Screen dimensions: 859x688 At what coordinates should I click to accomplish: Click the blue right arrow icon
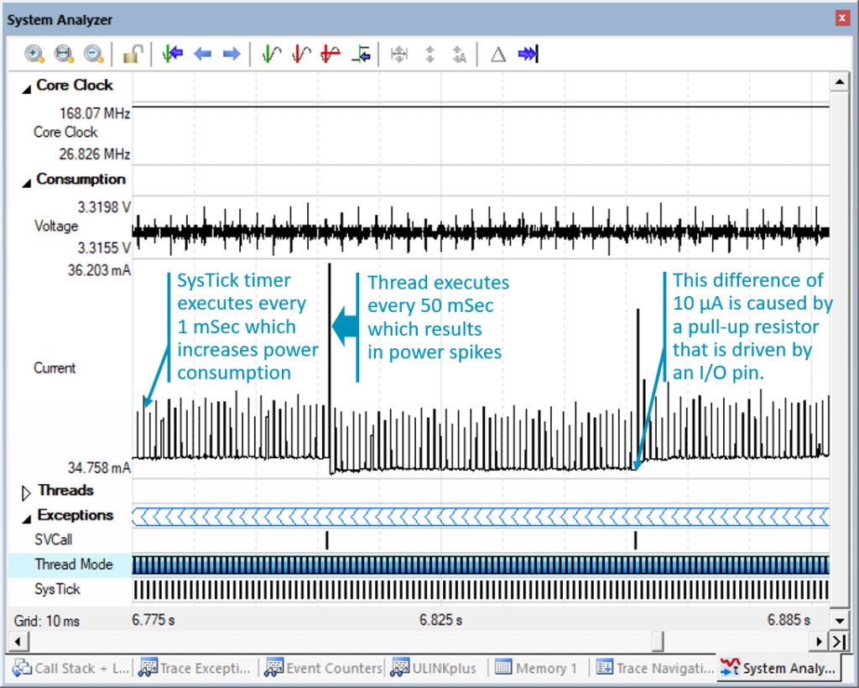[232, 55]
